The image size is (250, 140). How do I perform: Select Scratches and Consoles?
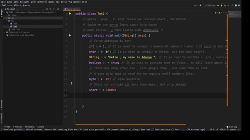coord(20,35)
